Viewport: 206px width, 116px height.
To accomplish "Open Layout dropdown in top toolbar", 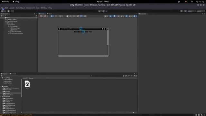I will point(201,11).
